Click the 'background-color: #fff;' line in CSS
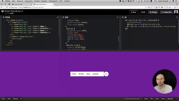 click(77, 31)
